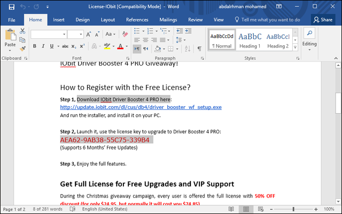Open the font size dropdown
The width and height of the screenshot is (342, 214).
81,34
